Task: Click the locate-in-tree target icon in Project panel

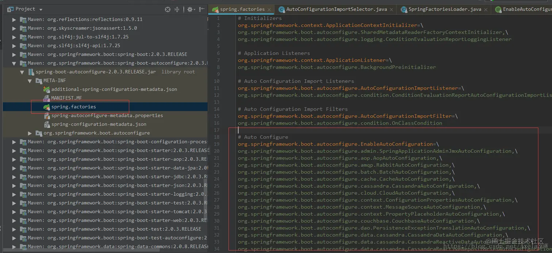Action: [x=168, y=9]
